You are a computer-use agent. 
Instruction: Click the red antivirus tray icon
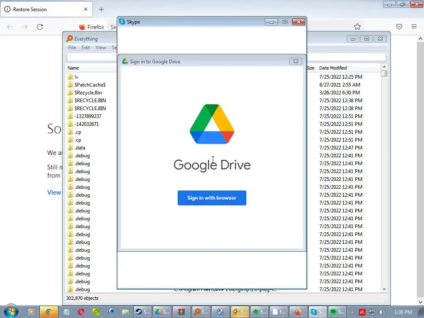point(362,312)
